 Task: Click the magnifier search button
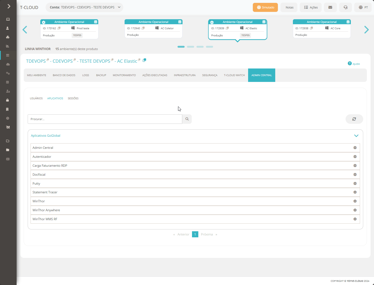(187, 119)
